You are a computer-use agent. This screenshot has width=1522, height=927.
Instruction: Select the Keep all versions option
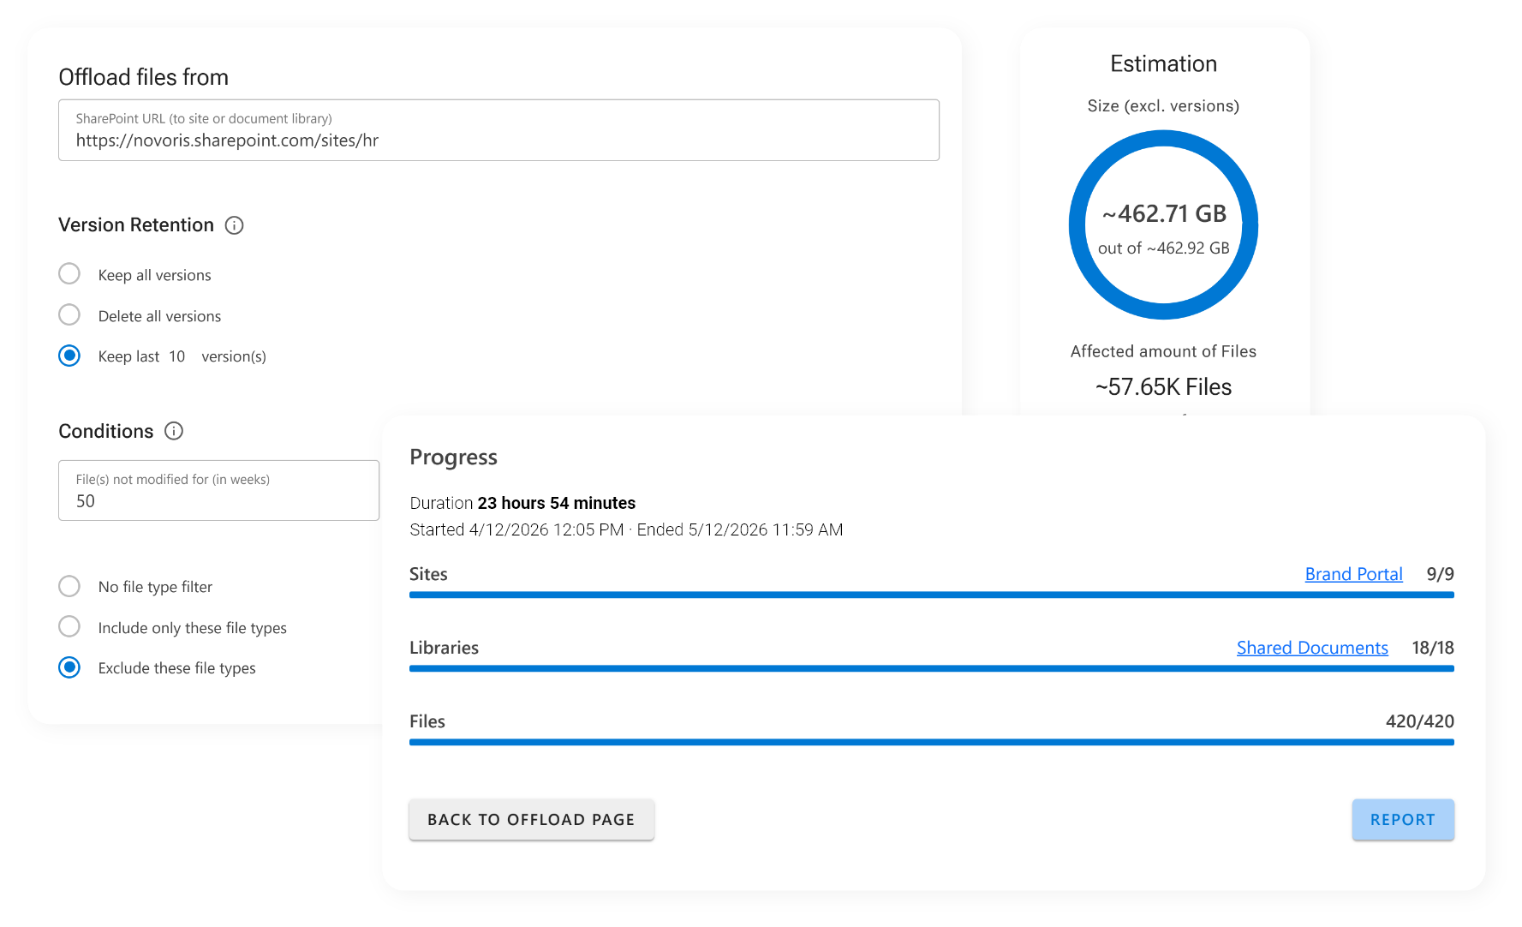click(69, 274)
